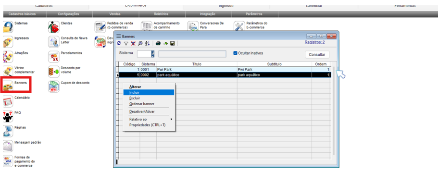Save with the floppy disk icon
Screen dimensions: 438x185
pos(172,43)
